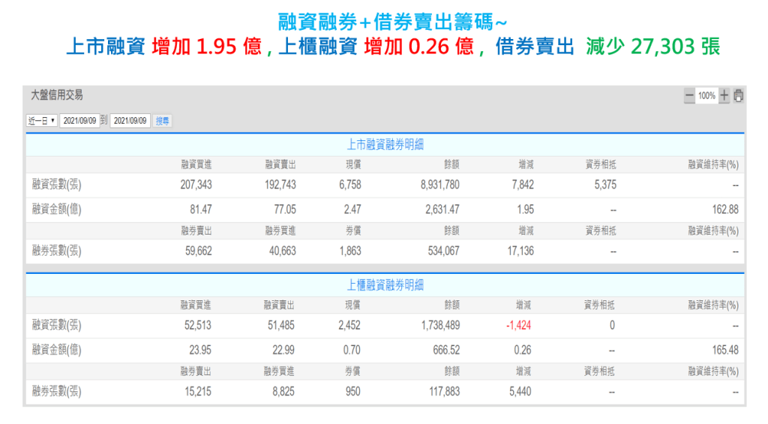Click the 融券張數(張) row label in 上櫃 table
This screenshot has height=424, width=768.
57,392
